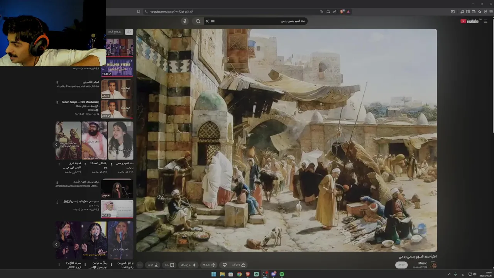Open File Explorer from the taskbar

coord(222,274)
